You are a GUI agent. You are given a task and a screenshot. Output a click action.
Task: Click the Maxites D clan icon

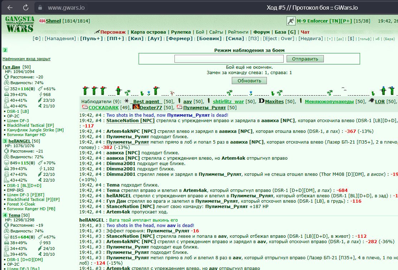[x=262, y=101]
